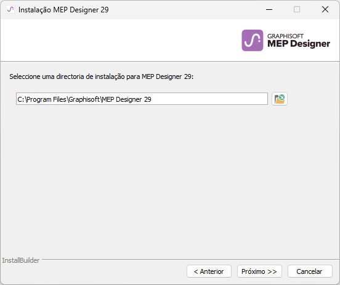Viewport: 340px width, 285px height.
Task: Click the MEP Designer title bar icon
Action: [10, 9]
